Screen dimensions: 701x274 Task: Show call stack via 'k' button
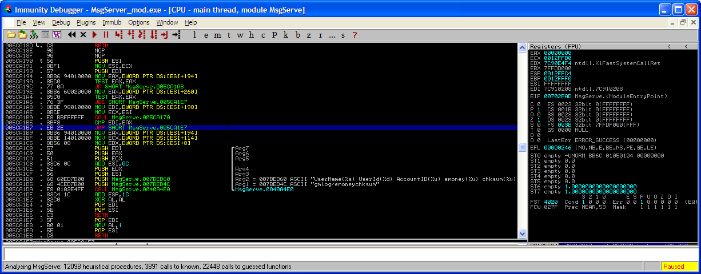click(x=286, y=35)
